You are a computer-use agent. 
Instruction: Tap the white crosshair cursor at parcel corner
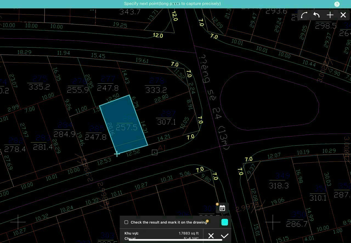117,154
